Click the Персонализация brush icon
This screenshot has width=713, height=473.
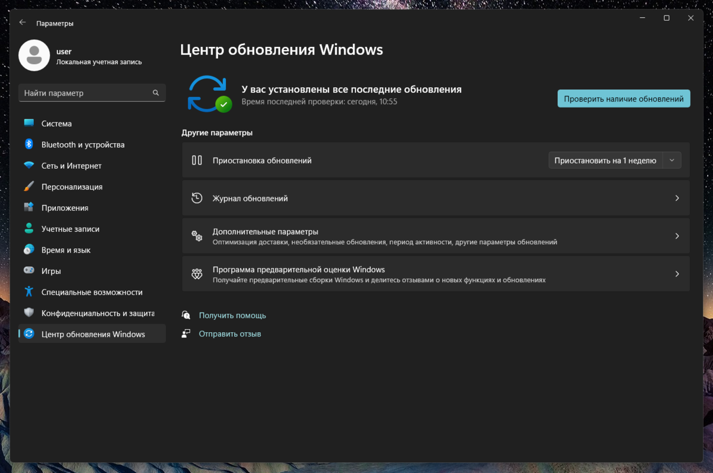click(29, 187)
